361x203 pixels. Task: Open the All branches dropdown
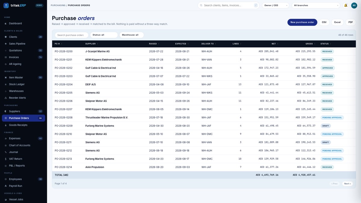tap(316, 5)
